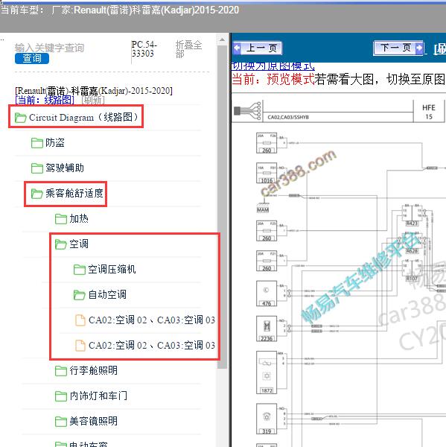Collapse the 空调 folder icon
446x447 pixels.
61,244
